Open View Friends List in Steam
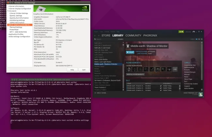Screen dimensions: 212x137 tap(190, 93)
